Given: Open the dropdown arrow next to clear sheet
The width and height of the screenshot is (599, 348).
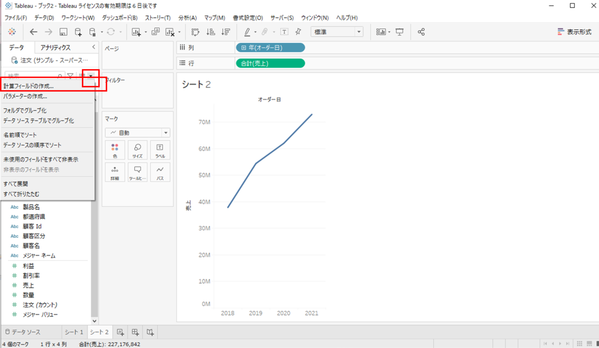Looking at the screenshot, I should coord(179,32).
